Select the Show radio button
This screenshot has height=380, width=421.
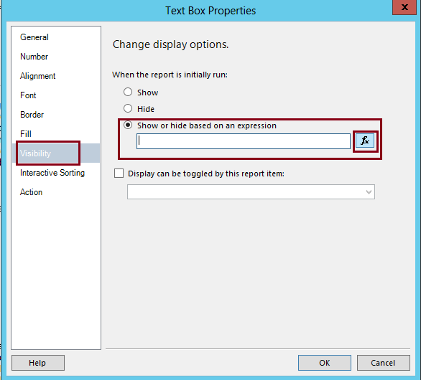tap(128, 92)
